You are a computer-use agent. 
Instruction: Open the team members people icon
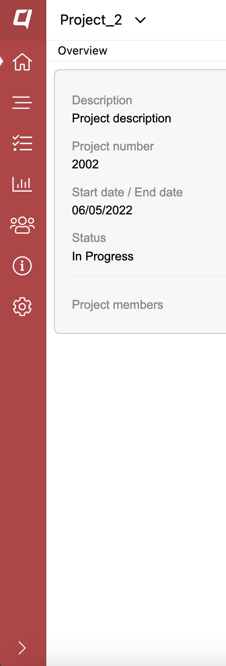coord(22,225)
